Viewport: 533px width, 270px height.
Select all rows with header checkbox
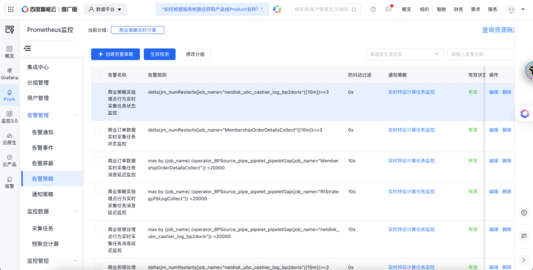click(x=98, y=74)
